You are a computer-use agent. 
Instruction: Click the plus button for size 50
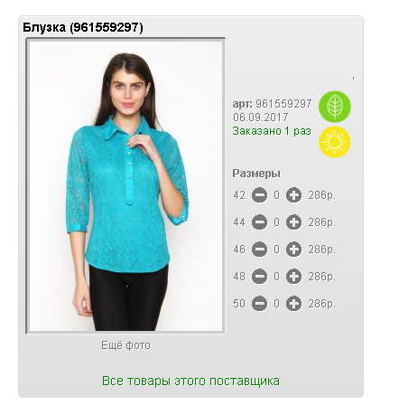[x=293, y=304]
